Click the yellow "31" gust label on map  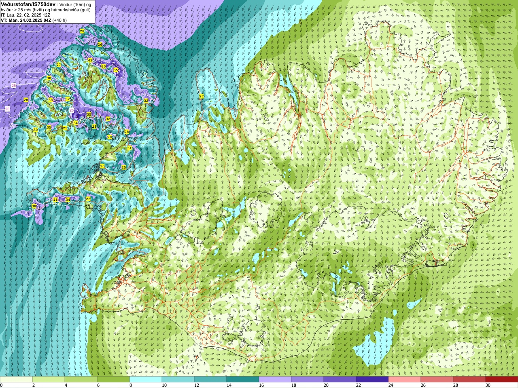point(129,148)
